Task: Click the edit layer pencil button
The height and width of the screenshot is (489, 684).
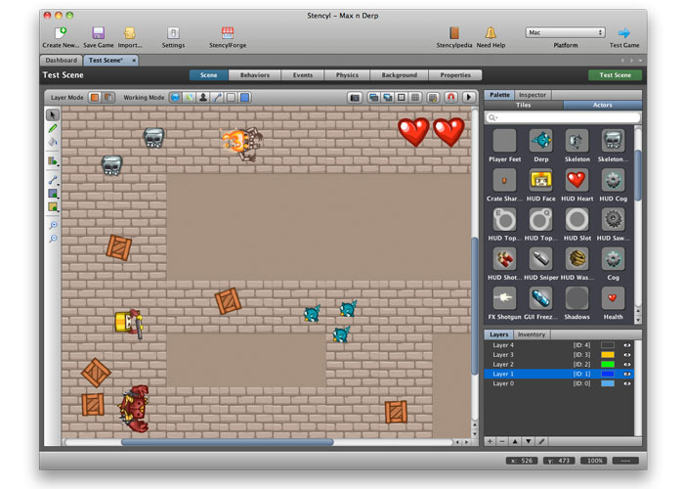Action: point(541,441)
